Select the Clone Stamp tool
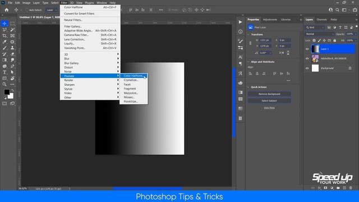 point(12,48)
